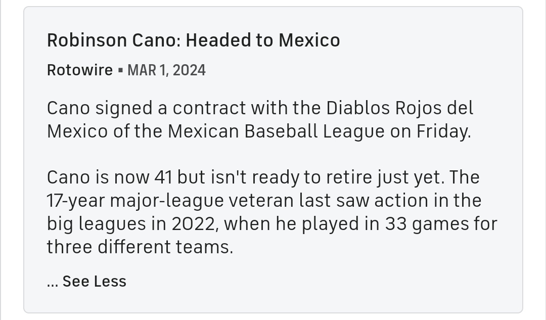Screen dimensions: 546x320
Task: Click the "three different teams" phrase
Action: [x=139, y=247]
